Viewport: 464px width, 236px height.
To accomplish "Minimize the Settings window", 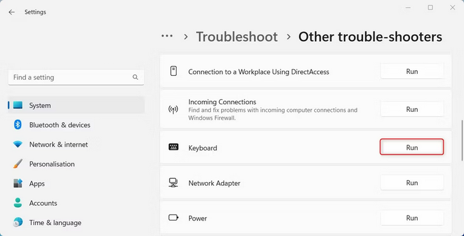I will click(408, 8).
